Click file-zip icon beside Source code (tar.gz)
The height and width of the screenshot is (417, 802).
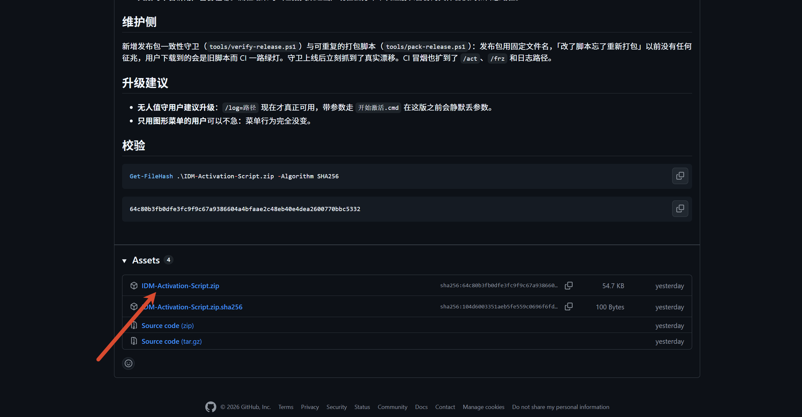[x=134, y=341]
